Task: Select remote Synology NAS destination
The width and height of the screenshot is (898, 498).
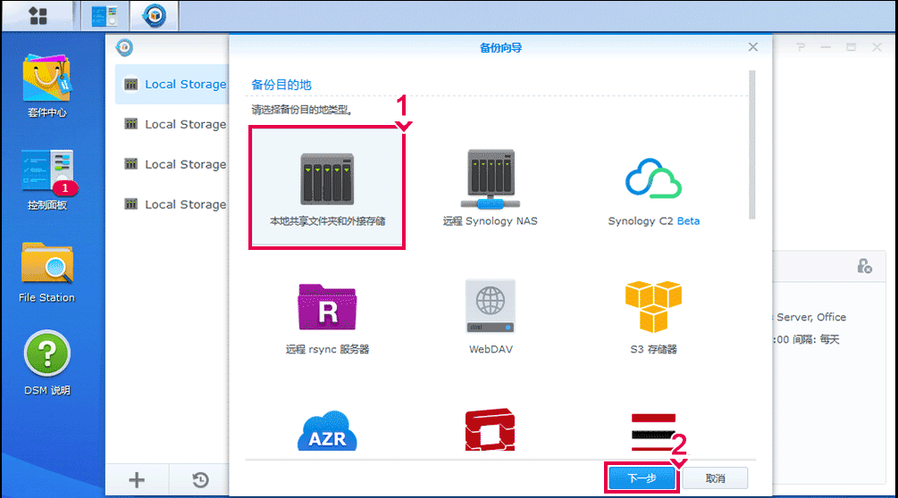Action: 491,188
